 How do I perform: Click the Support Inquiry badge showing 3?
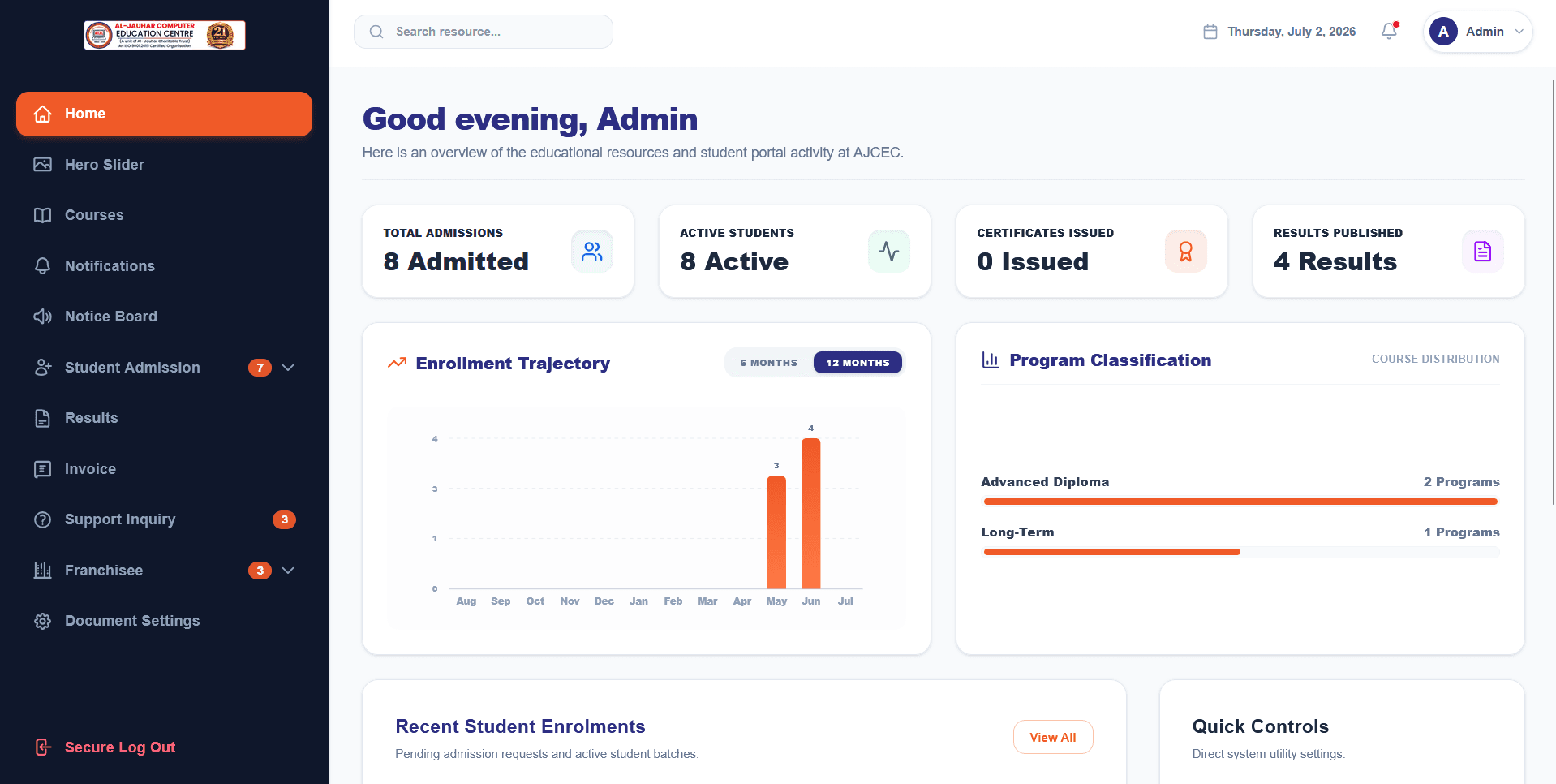[284, 519]
